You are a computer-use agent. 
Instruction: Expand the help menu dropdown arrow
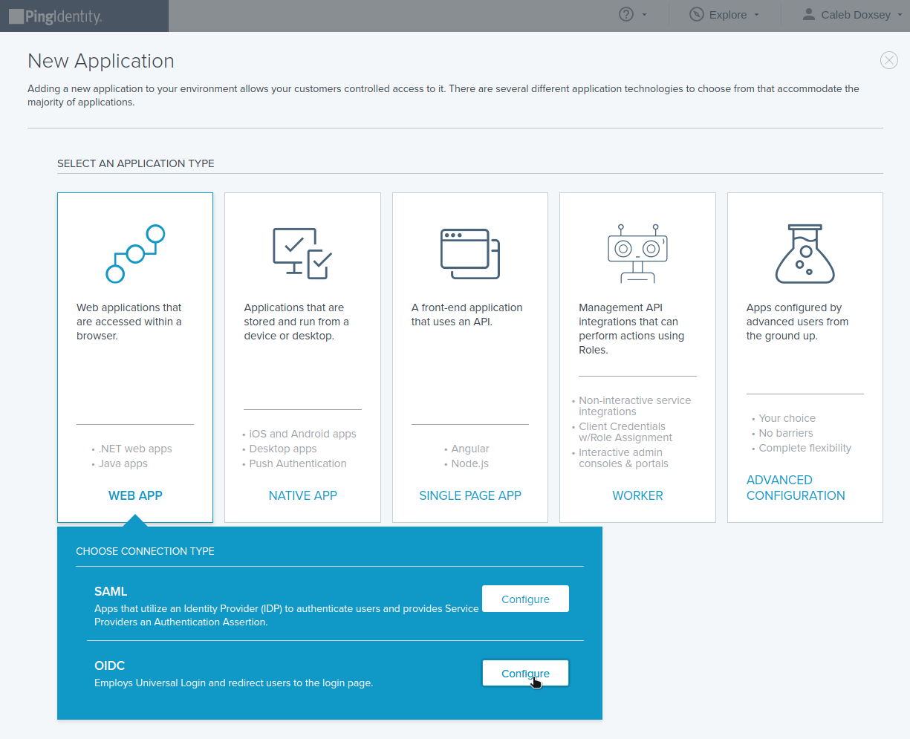pyautogui.click(x=644, y=15)
